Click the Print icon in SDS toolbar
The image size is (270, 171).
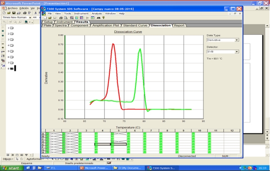pos(61,18)
